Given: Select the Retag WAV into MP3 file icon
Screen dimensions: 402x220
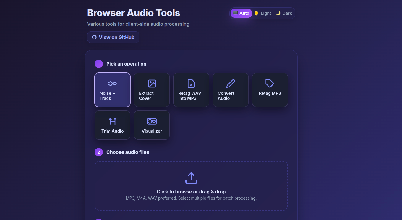Looking at the screenshot, I should pos(191,83).
